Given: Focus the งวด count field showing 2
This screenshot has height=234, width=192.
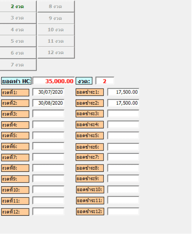Looking at the screenshot, I should (105, 81).
